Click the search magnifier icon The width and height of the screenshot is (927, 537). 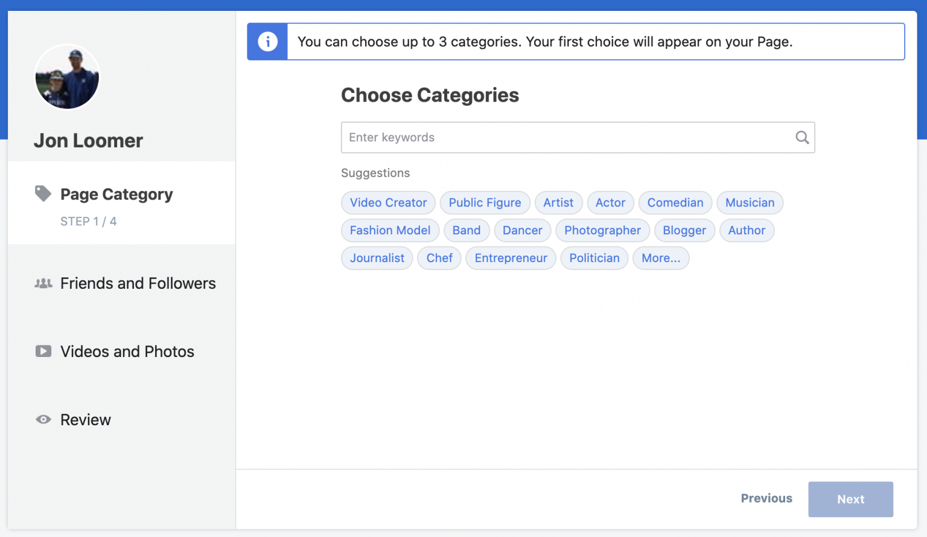click(x=802, y=138)
